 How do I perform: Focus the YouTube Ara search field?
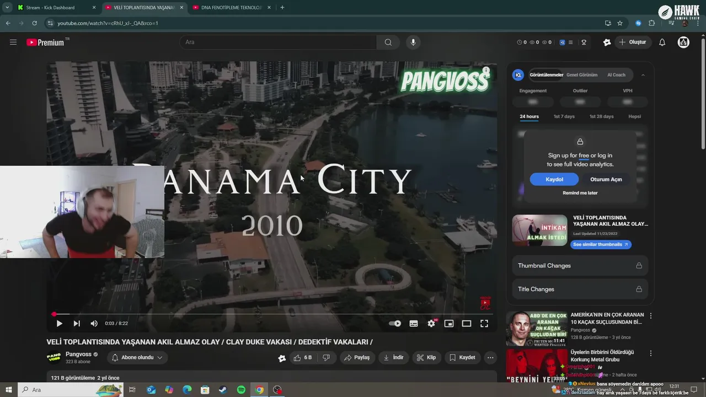[x=279, y=42]
